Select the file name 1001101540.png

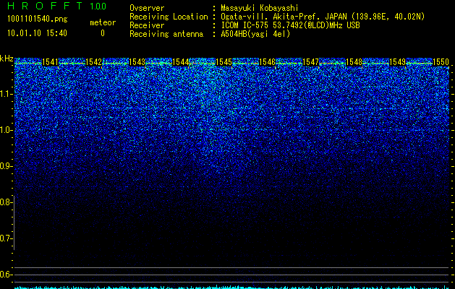coord(38,19)
